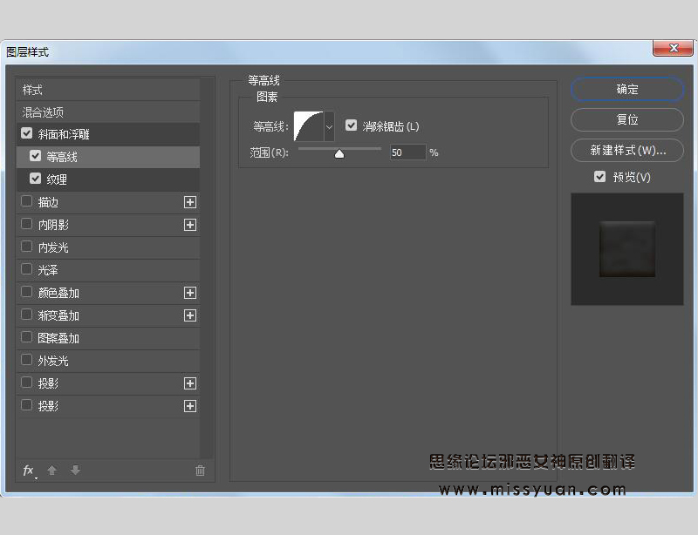Click plus icon next to 描边
The image size is (698, 535).
pyautogui.click(x=190, y=202)
